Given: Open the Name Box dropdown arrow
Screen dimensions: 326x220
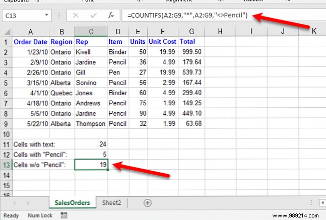Looking at the screenshot, I should pyautogui.click(x=46, y=15).
